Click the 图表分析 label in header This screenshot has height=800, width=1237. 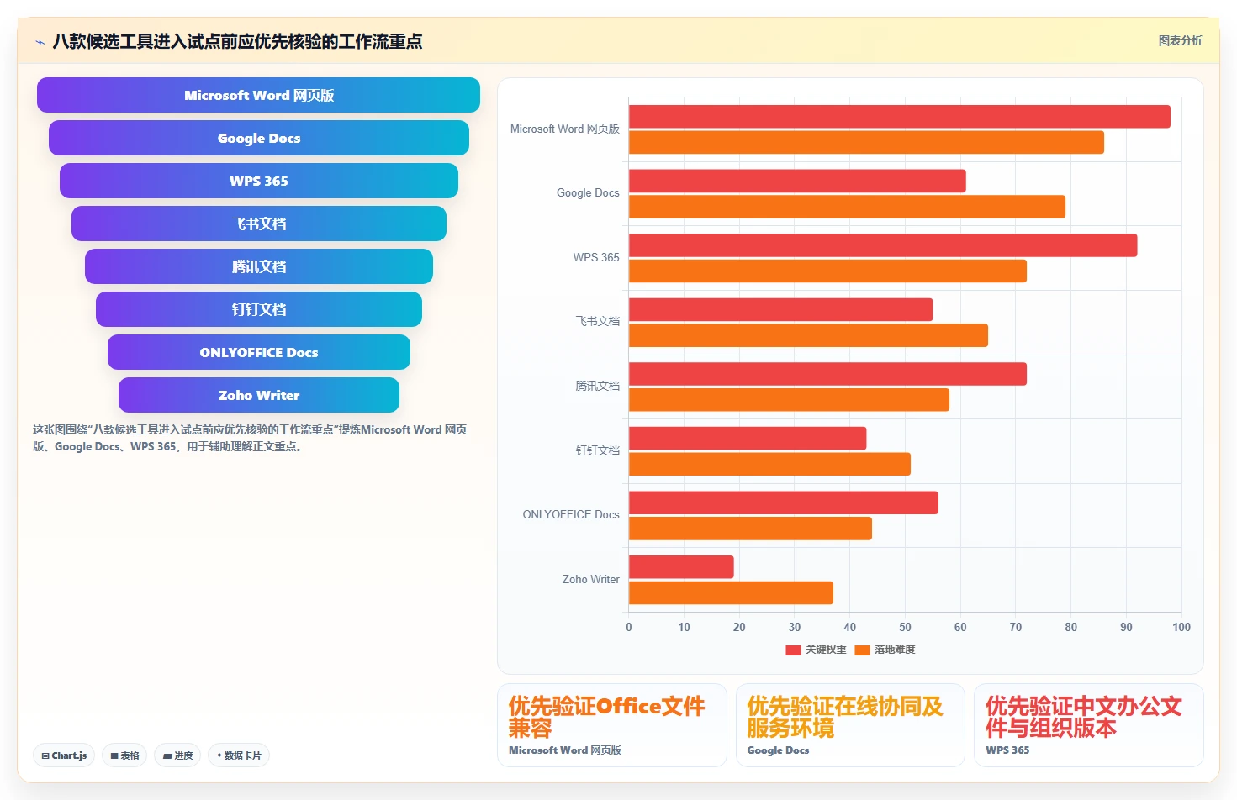click(x=1180, y=40)
